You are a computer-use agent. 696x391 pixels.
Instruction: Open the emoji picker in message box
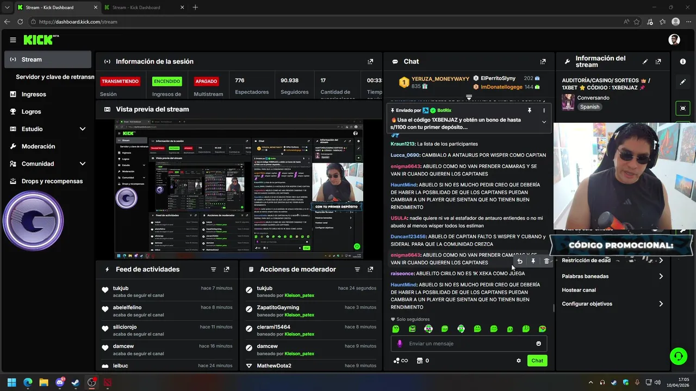click(x=539, y=344)
